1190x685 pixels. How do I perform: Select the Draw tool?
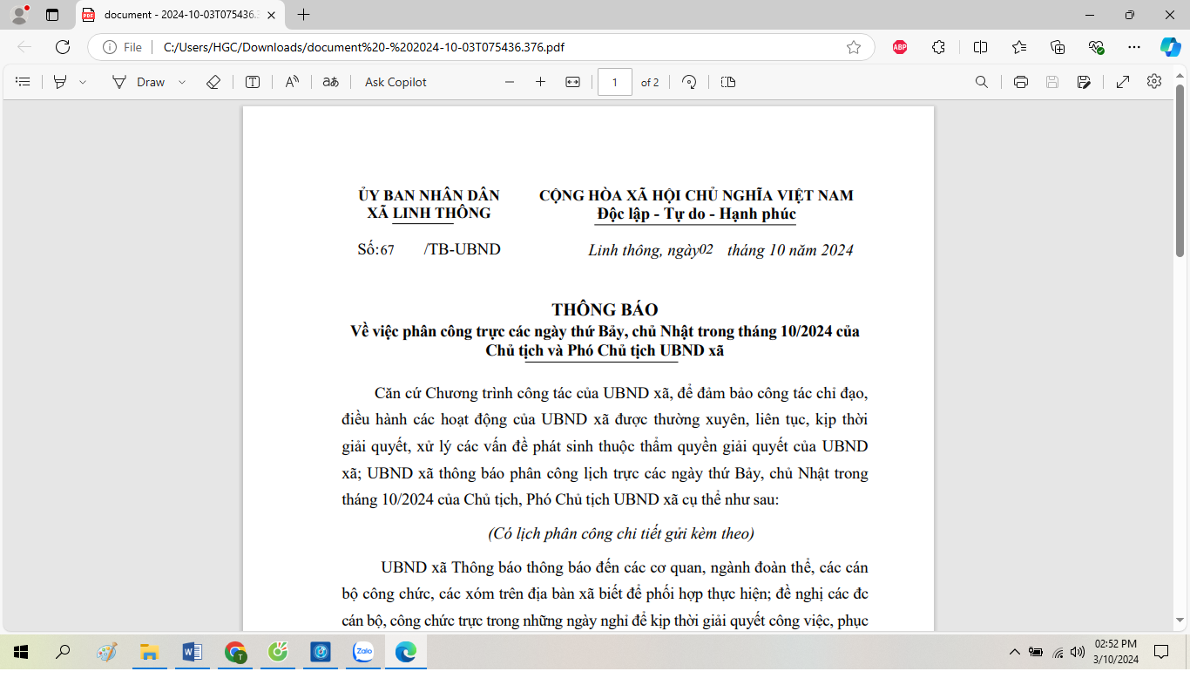(139, 82)
